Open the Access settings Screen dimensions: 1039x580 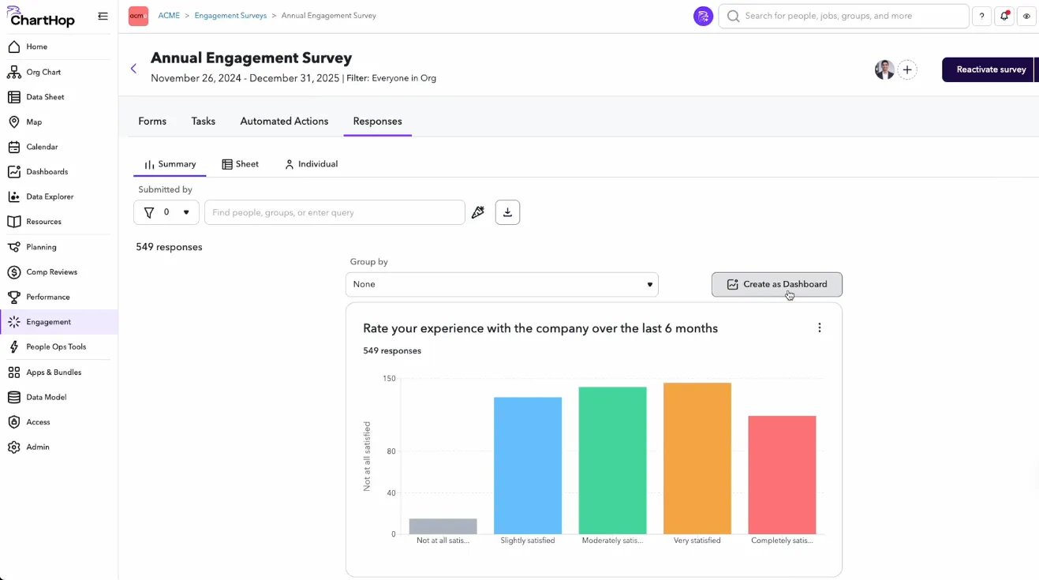pyautogui.click(x=38, y=422)
